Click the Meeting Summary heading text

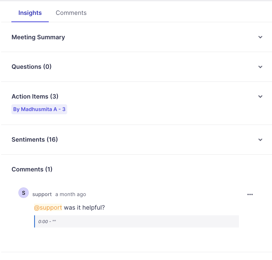point(38,37)
